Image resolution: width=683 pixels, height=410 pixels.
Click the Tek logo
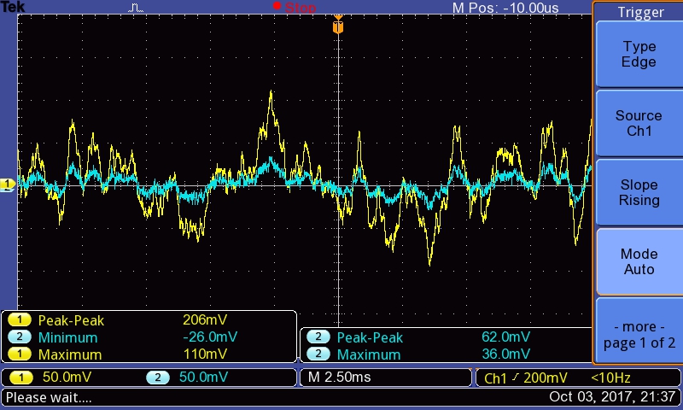tap(12, 8)
